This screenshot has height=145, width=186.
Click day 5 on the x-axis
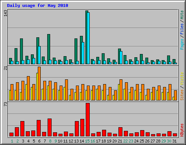pyautogui.click(x=34, y=141)
